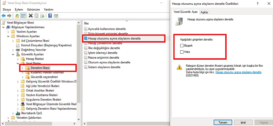Expand the Ad Çözümleme İlkesi node
273x126 pixels.
coord(13,41)
